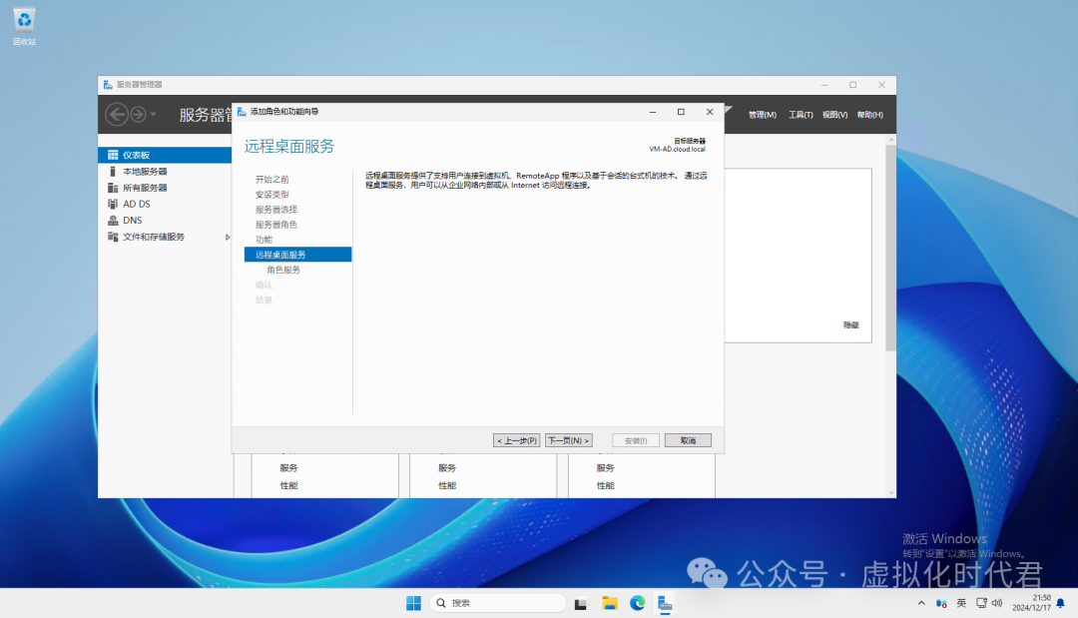This screenshot has width=1078, height=618.
Task: Open 所有服务器 from the sidebar
Action: pos(144,188)
